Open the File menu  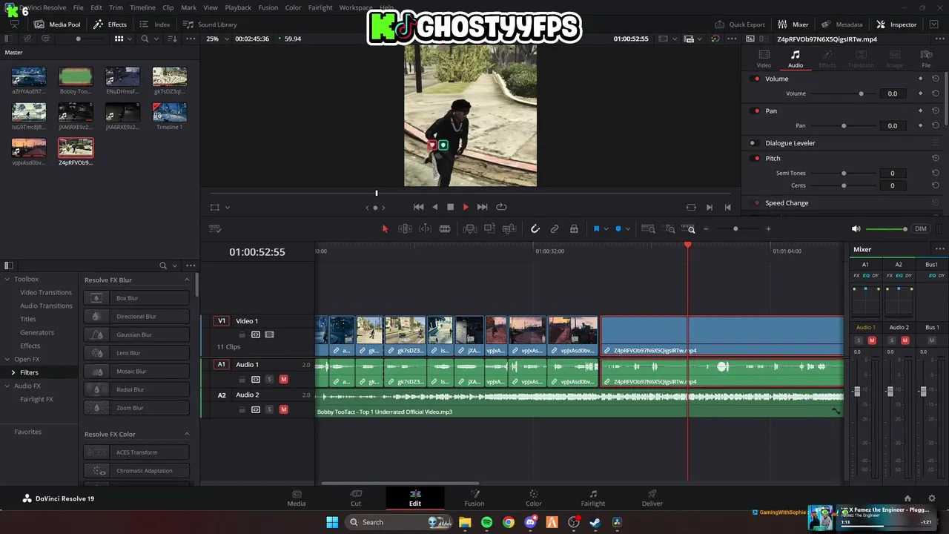click(x=78, y=7)
